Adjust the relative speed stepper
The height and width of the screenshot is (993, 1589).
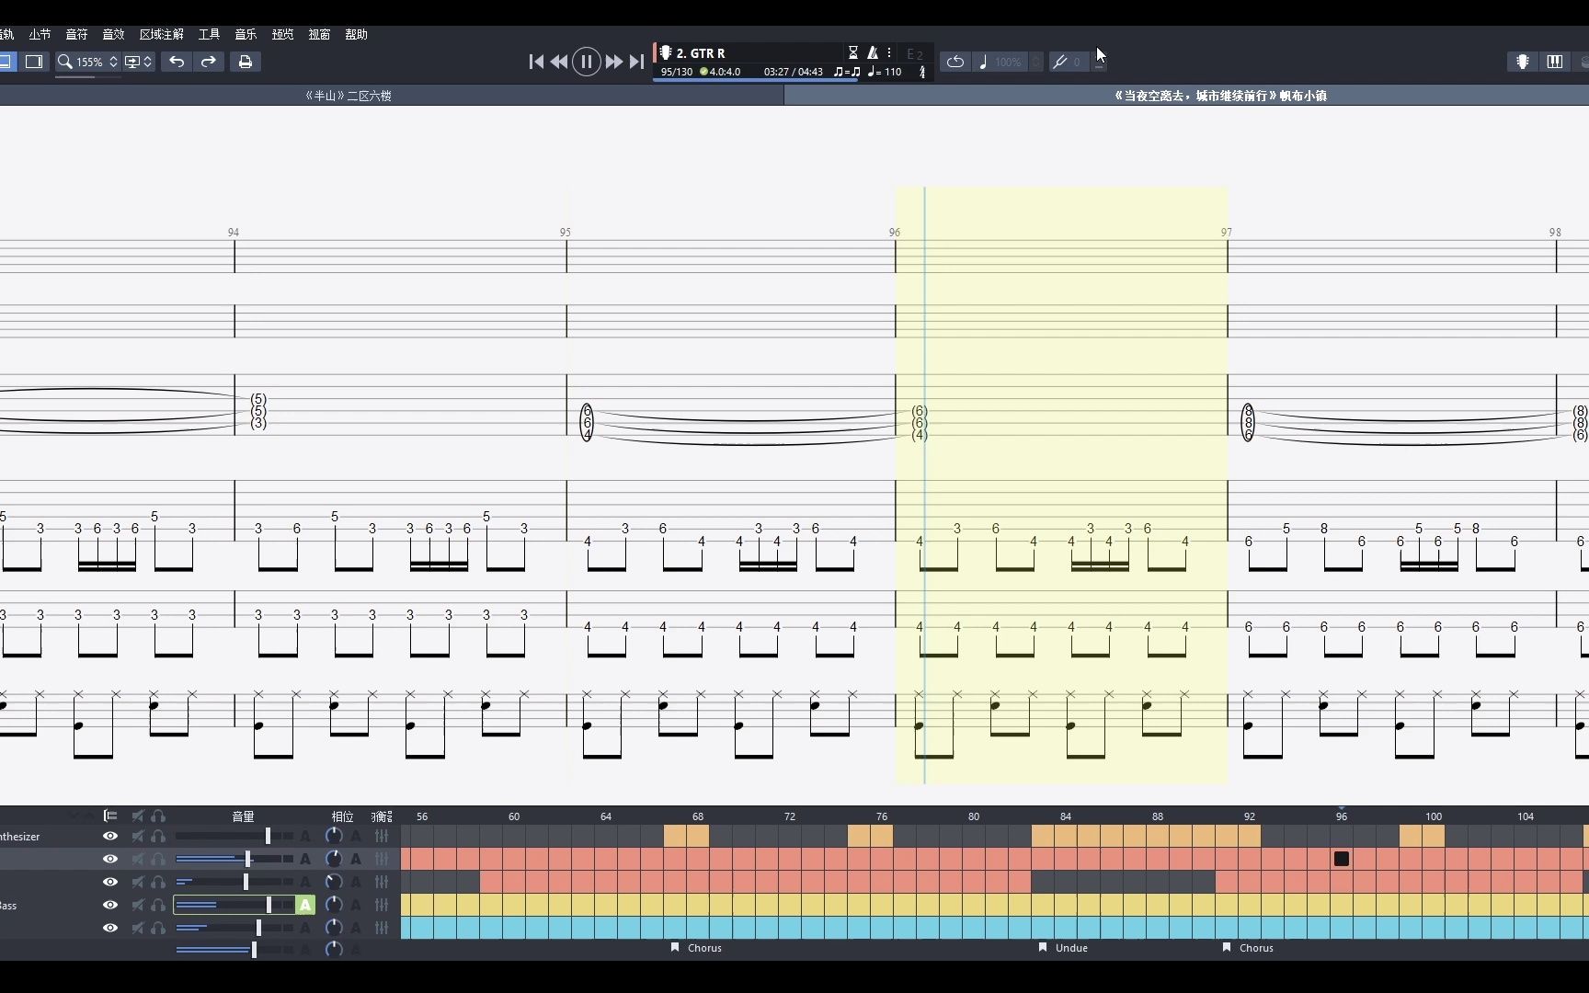[x=1035, y=62]
